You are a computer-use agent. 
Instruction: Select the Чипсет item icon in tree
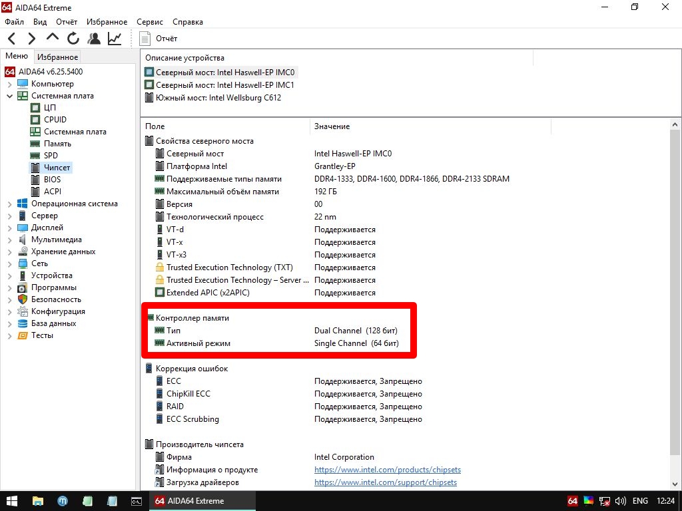[x=35, y=168]
